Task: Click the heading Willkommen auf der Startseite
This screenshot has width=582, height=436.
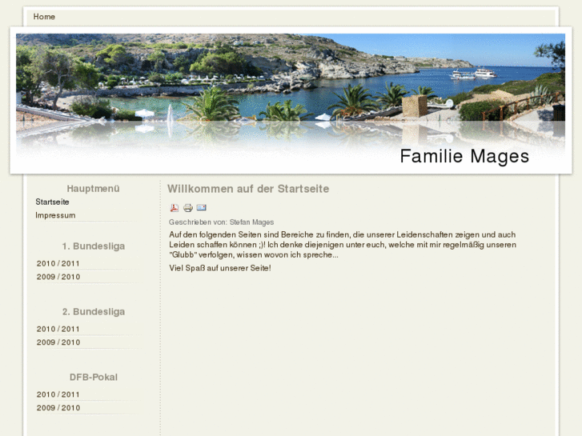Action: coord(248,189)
